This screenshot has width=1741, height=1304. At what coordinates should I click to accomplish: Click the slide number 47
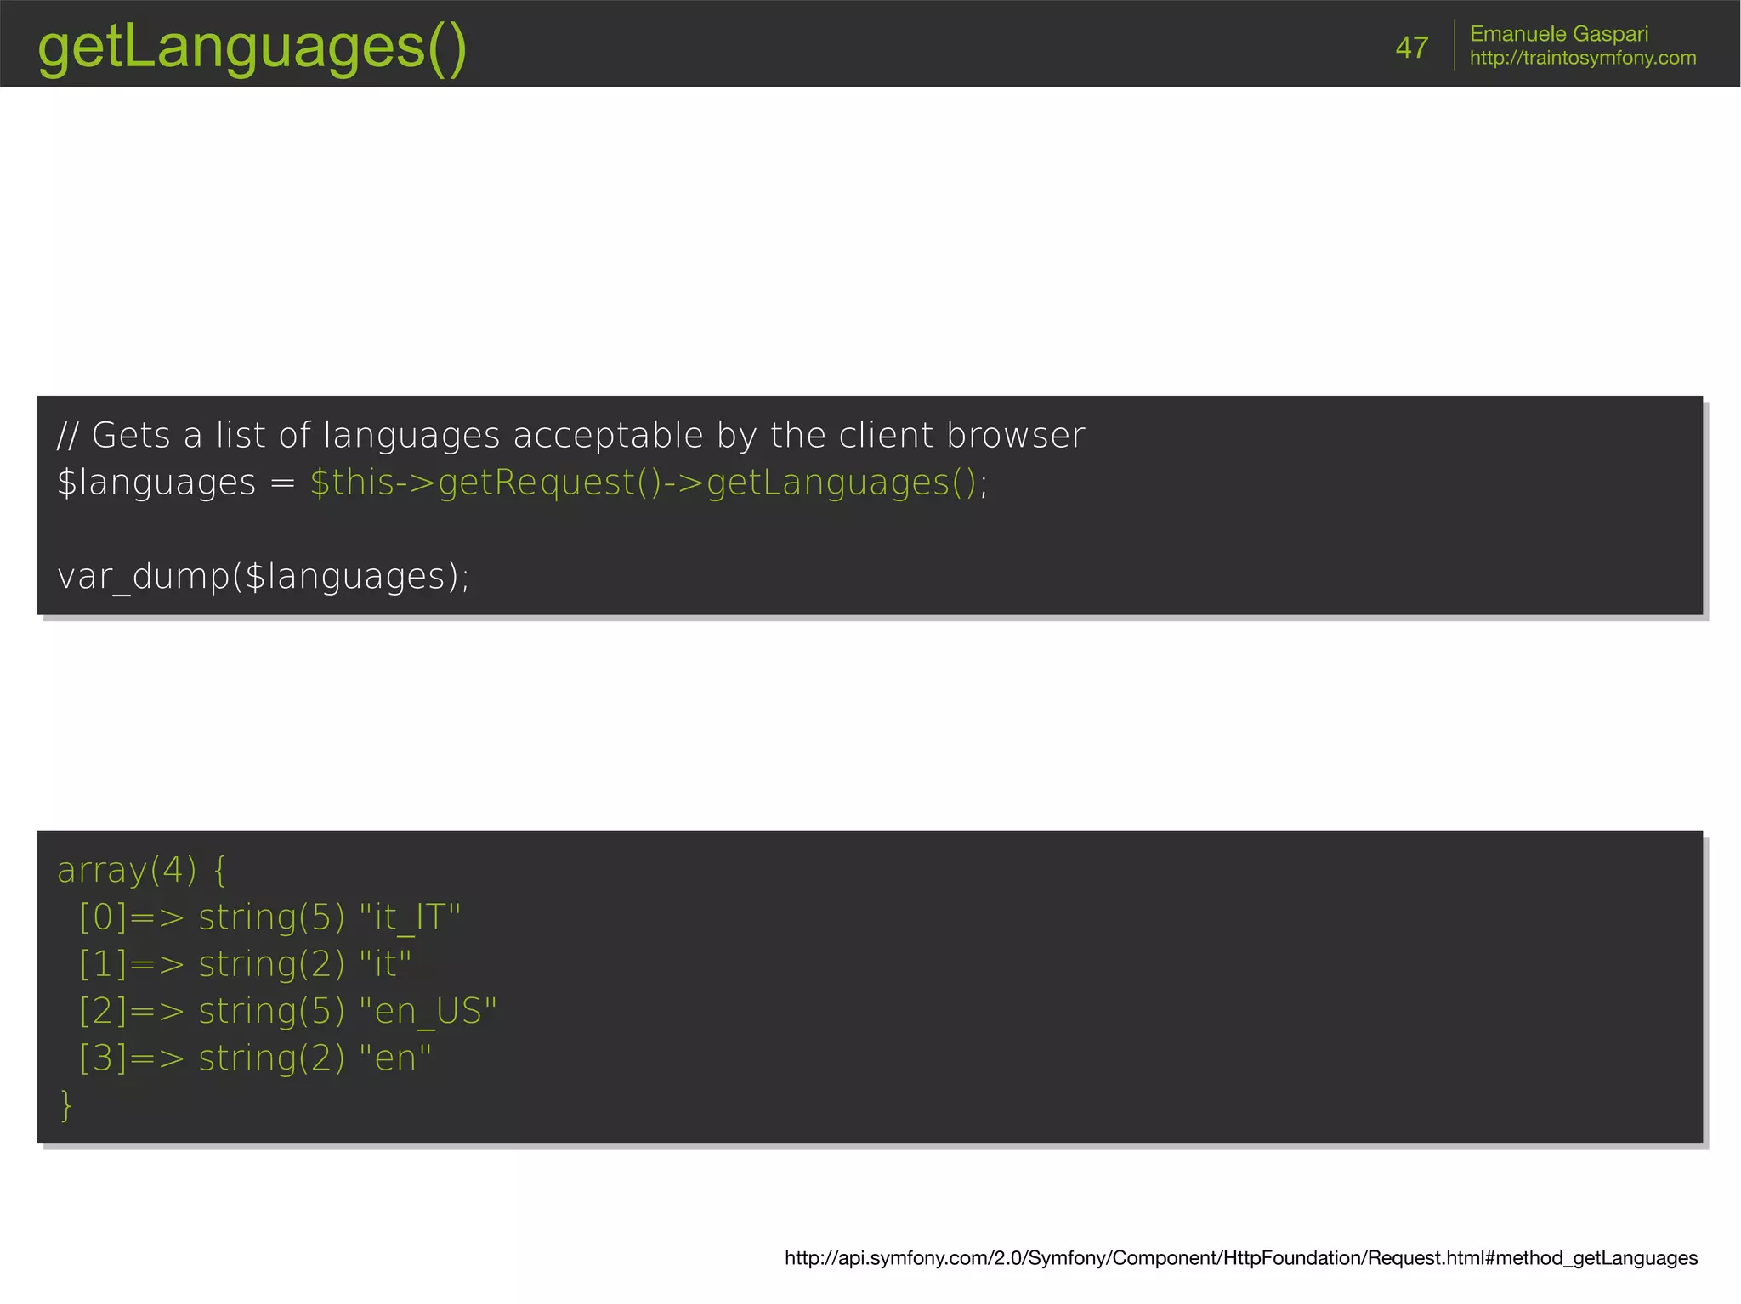pos(1411,48)
